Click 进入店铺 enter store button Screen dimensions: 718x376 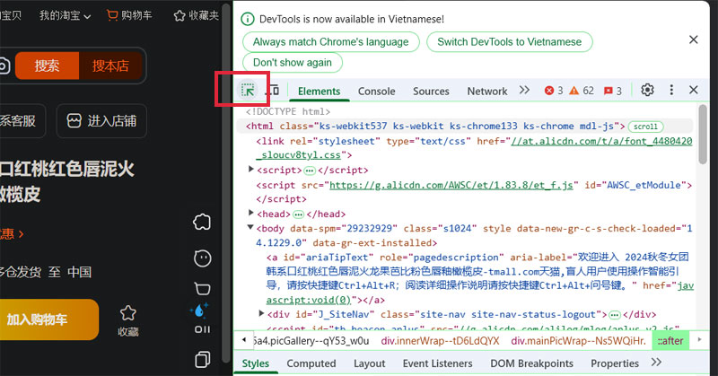point(101,121)
